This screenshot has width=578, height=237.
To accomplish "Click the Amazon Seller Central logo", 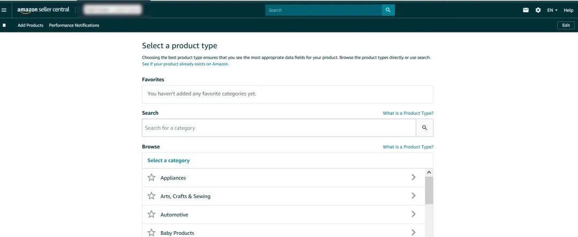I will [x=43, y=10].
